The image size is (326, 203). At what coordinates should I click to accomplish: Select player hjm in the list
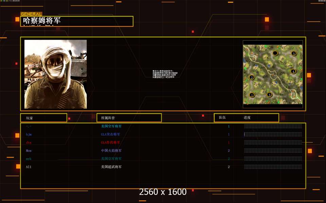[x=29, y=134]
